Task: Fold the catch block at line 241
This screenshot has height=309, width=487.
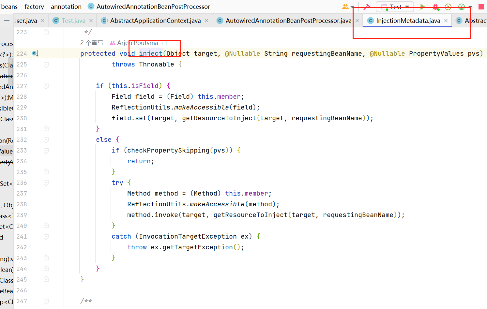Action: [46, 237]
